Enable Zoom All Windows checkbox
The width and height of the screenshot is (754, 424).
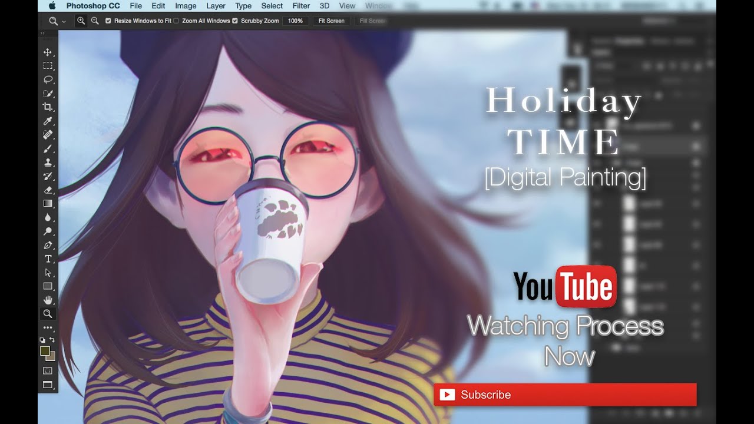pyautogui.click(x=176, y=21)
